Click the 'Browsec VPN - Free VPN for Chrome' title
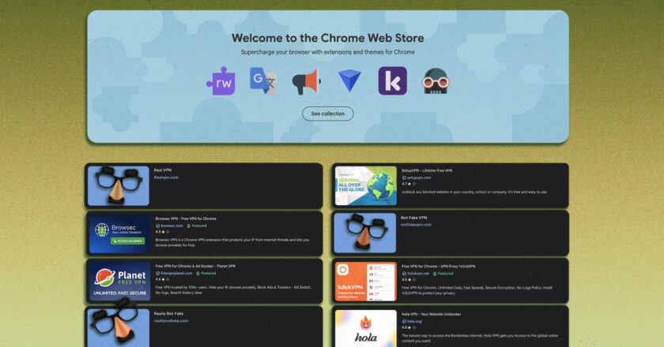This screenshot has width=664, height=347. point(186,218)
